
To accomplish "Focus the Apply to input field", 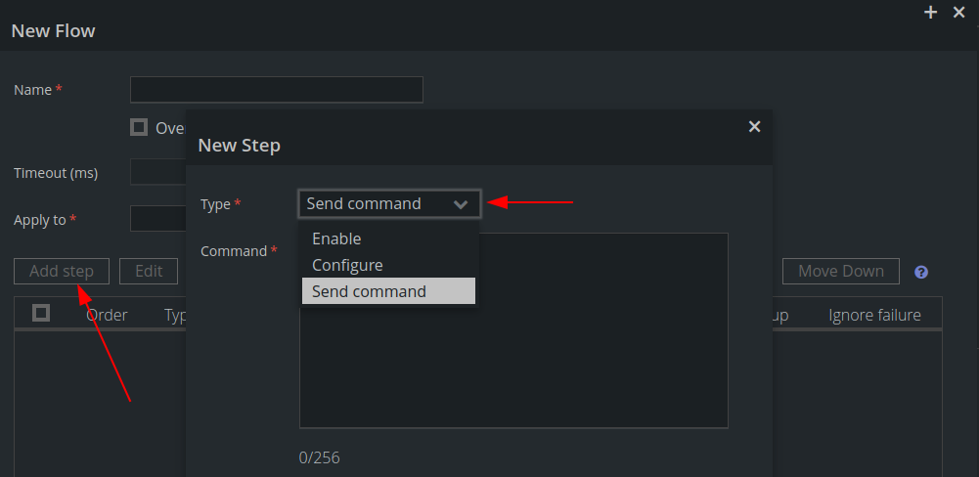I will tap(158, 219).
